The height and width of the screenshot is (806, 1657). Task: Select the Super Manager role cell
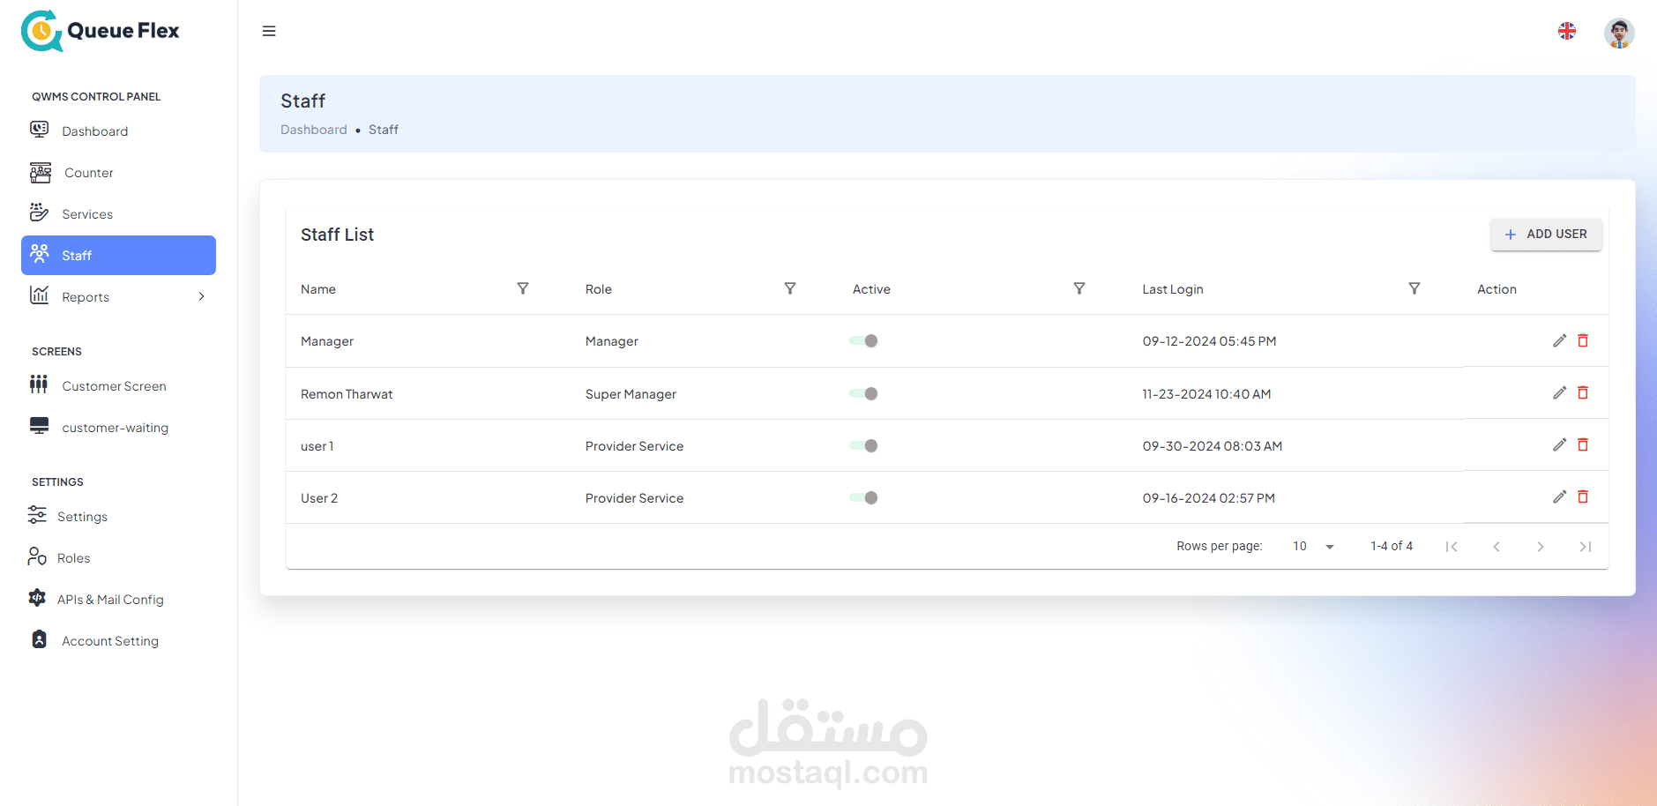coord(631,394)
